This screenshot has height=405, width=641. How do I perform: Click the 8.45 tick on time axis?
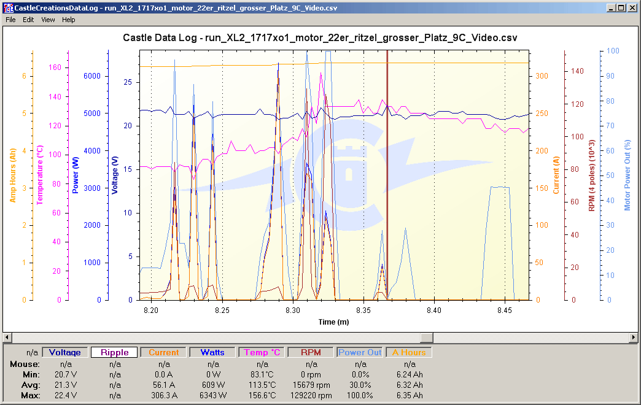(x=505, y=310)
